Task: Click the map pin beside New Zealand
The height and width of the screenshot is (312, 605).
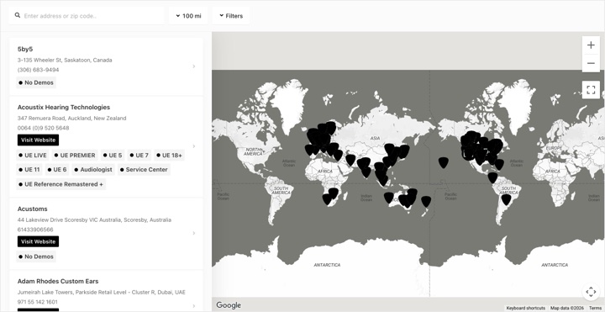Action: [x=426, y=201]
